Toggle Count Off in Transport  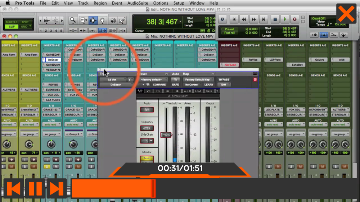[x=318, y=18]
